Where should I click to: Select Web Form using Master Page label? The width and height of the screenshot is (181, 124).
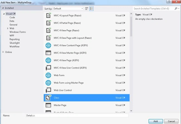coord(69,83)
